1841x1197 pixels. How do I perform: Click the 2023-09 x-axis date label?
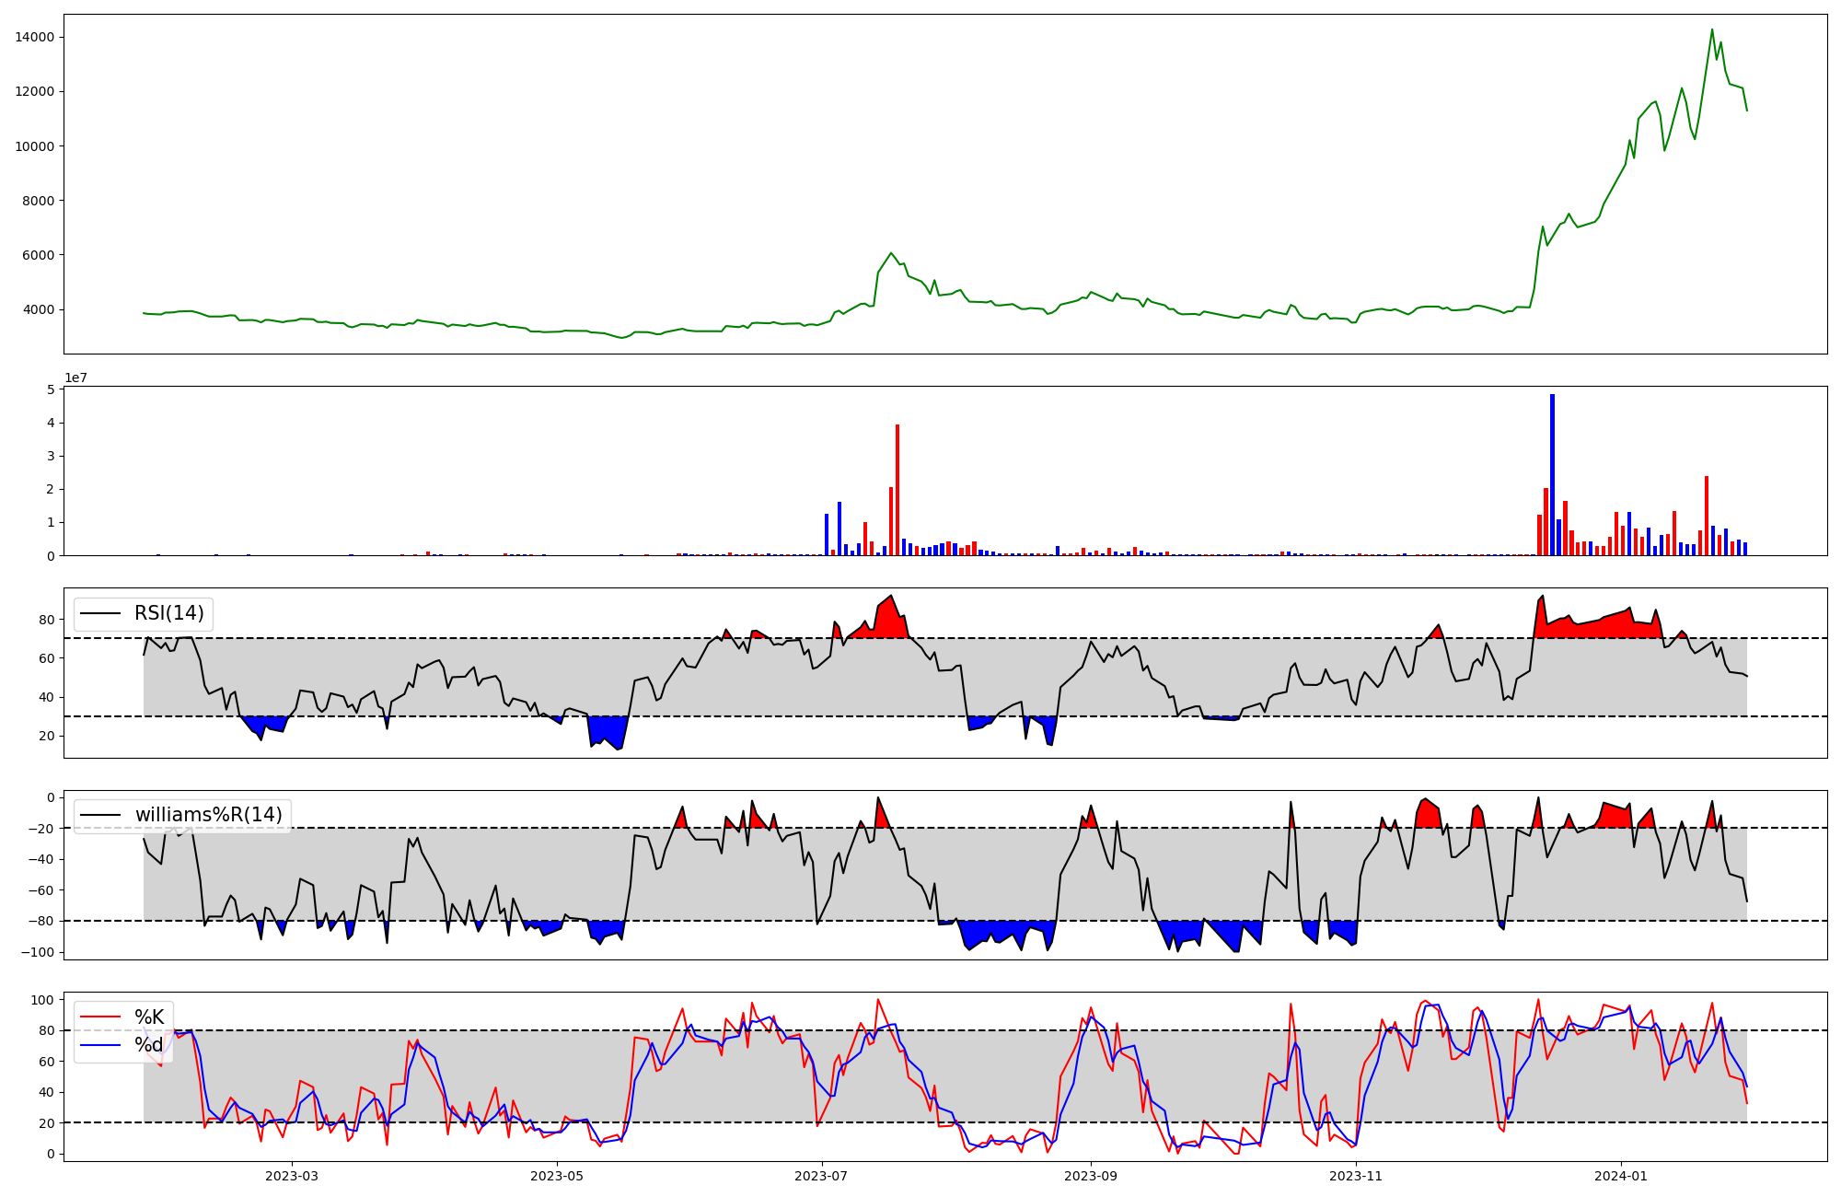tap(1091, 1176)
